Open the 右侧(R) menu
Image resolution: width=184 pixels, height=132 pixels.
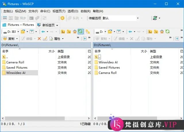(x=86, y=11)
